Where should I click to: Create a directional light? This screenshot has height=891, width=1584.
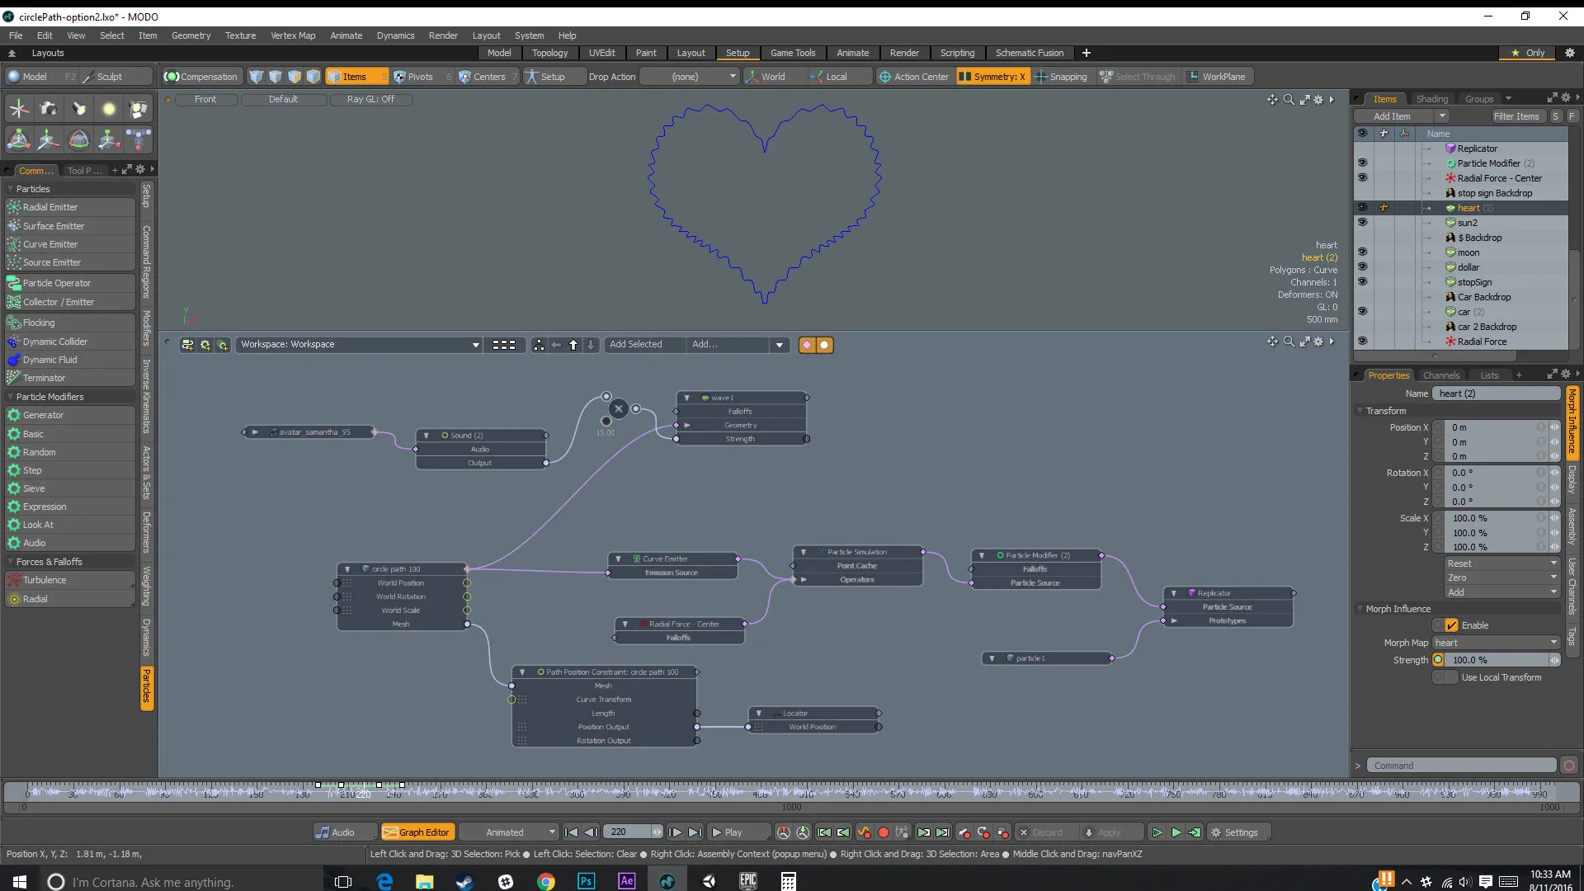78,108
